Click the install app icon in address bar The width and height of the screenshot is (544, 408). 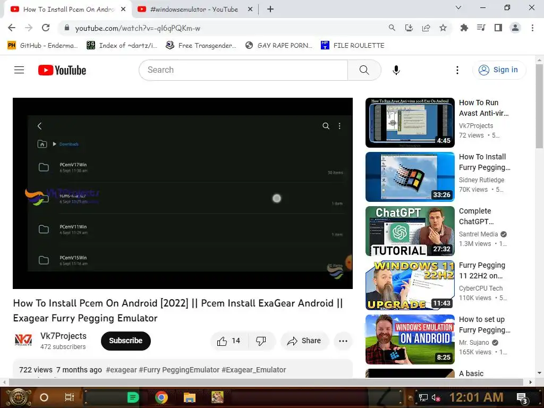[x=409, y=28]
